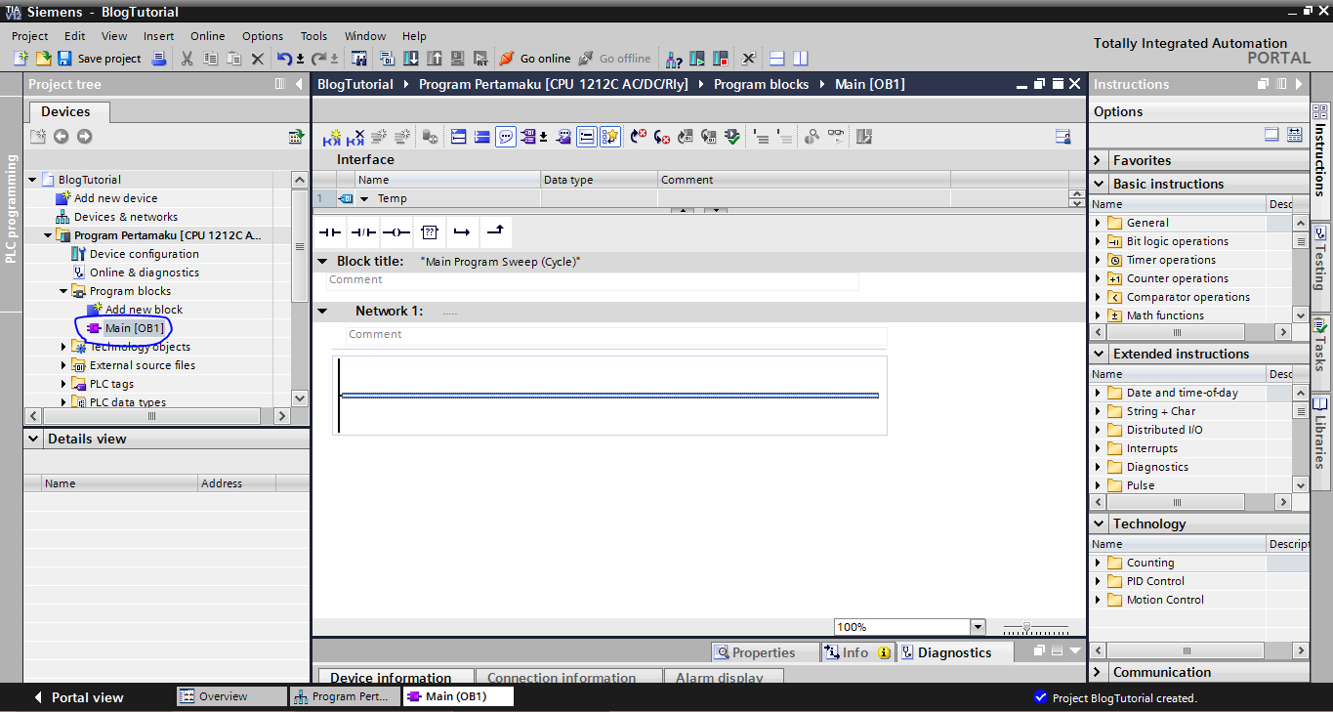1333x712 pixels.
Task: Toggle favorites display in editor
Action: tap(609, 137)
